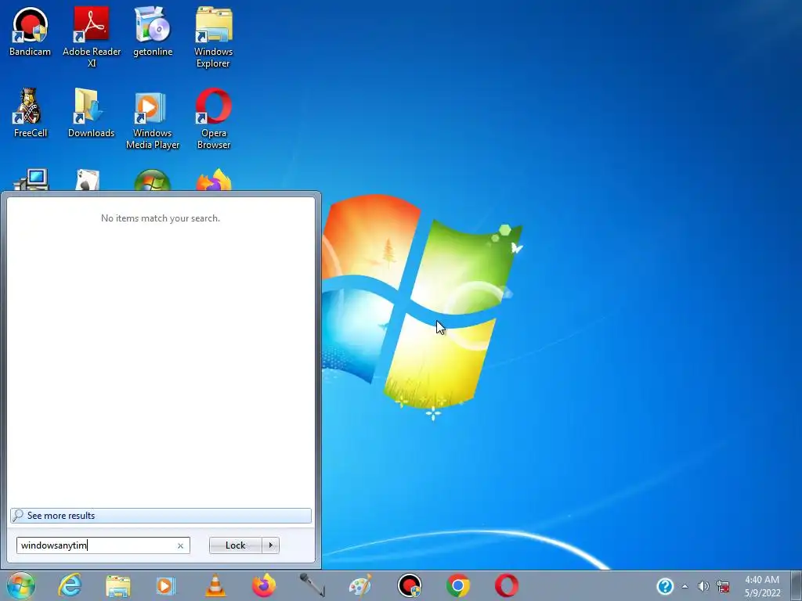Select the Windows Media Player desktop shortcut

coord(153,119)
